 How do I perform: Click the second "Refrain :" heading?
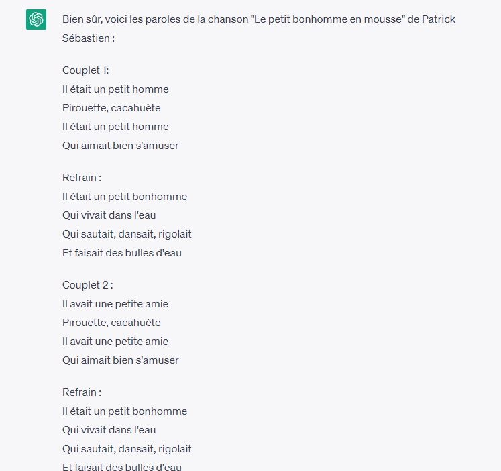pos(82,392)
